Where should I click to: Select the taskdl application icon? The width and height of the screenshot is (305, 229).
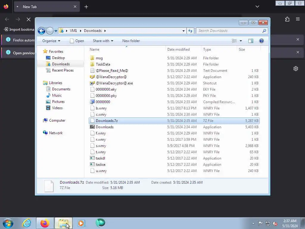tap(92, 158)
